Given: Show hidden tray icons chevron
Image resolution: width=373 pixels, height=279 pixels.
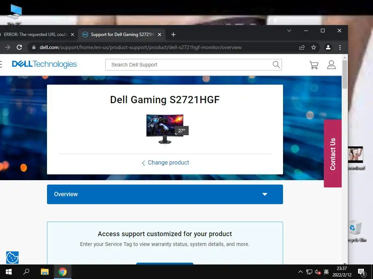Looking at the screenshot, I should [x=301, y=272].
